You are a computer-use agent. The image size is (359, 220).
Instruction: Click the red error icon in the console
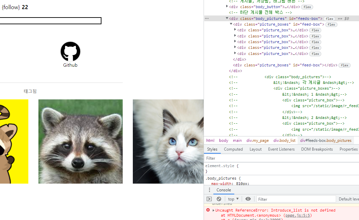pyautogui.click(x=208, y=210)
